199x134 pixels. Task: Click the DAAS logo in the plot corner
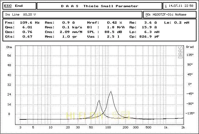point(180,52)
